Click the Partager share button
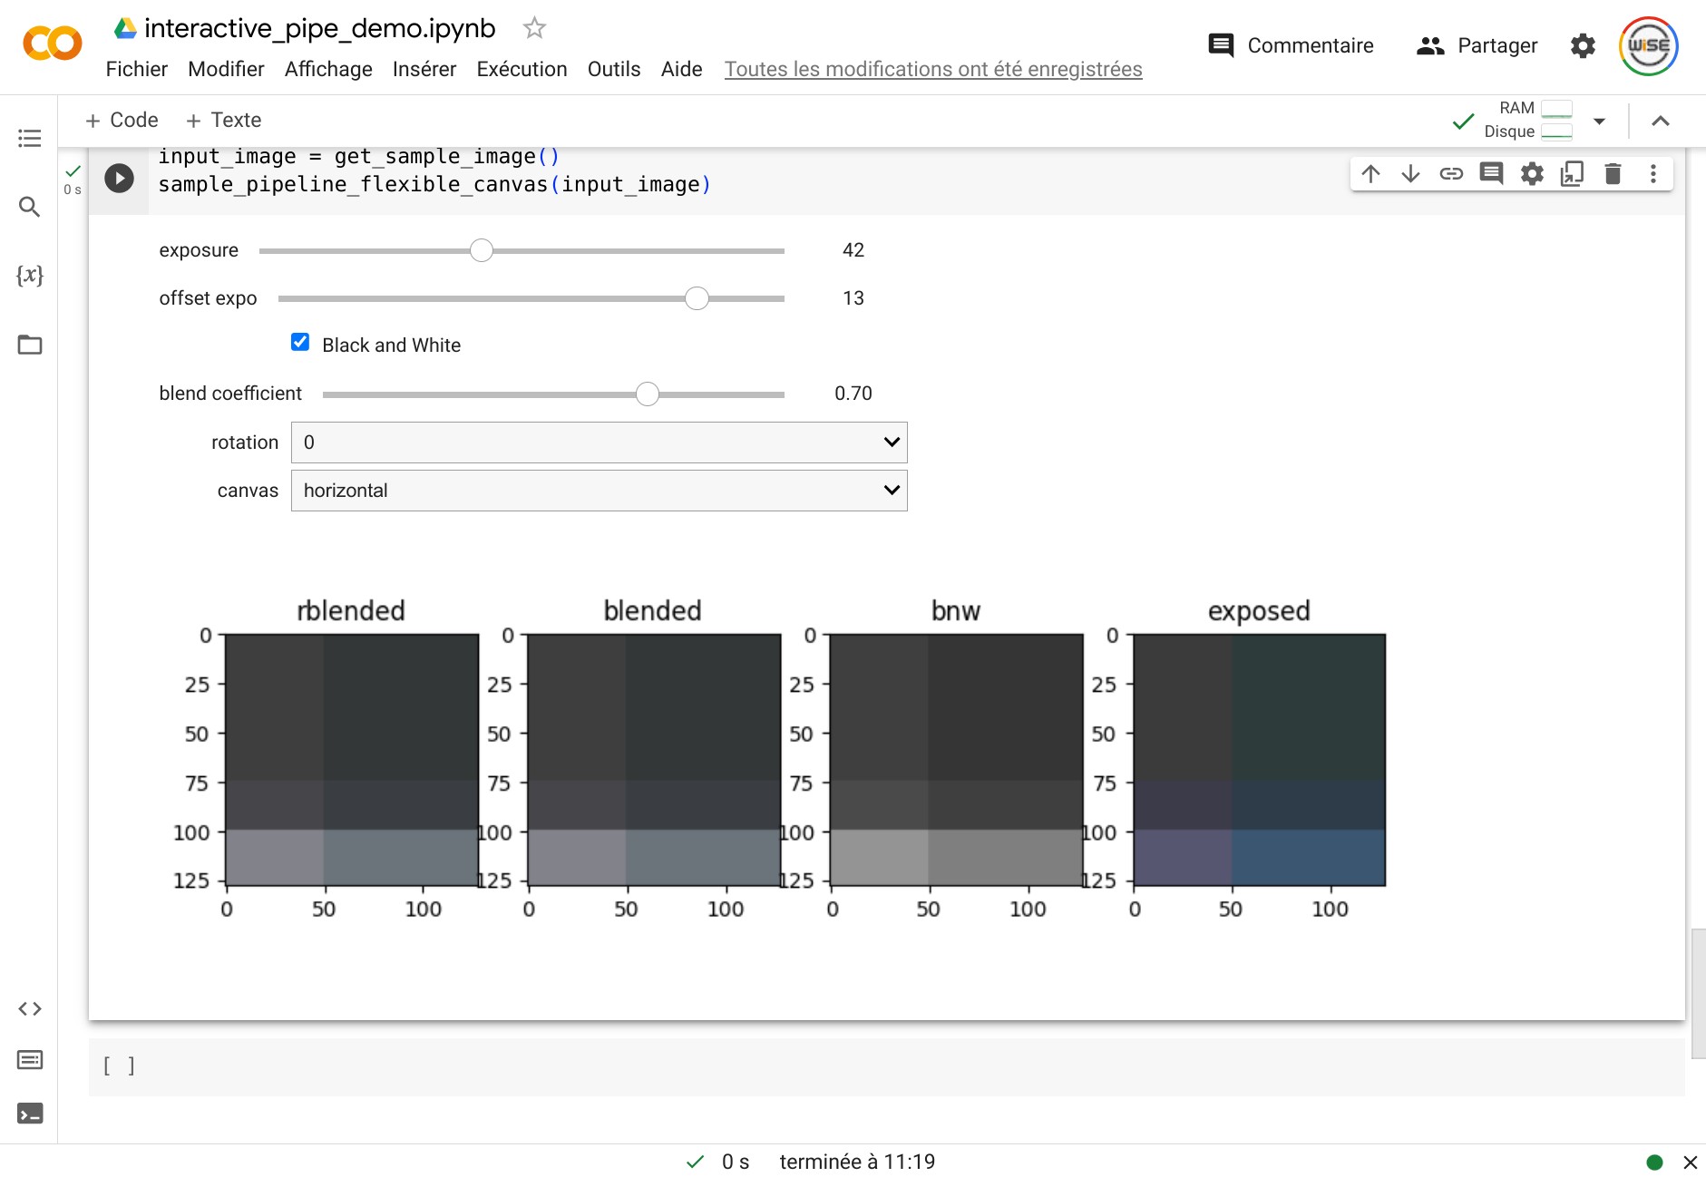This screenshot has height=1177, width=1706. (1477, 45)
